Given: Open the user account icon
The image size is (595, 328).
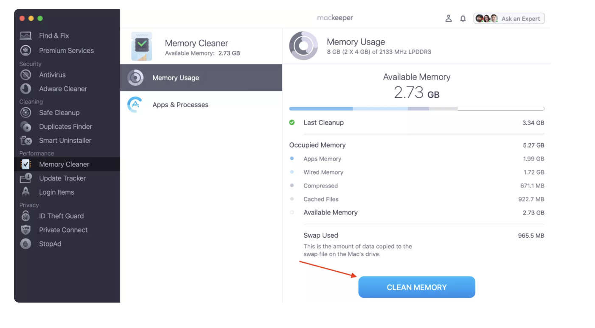Looking at the screenshot, I should click(x=448, y=18).
